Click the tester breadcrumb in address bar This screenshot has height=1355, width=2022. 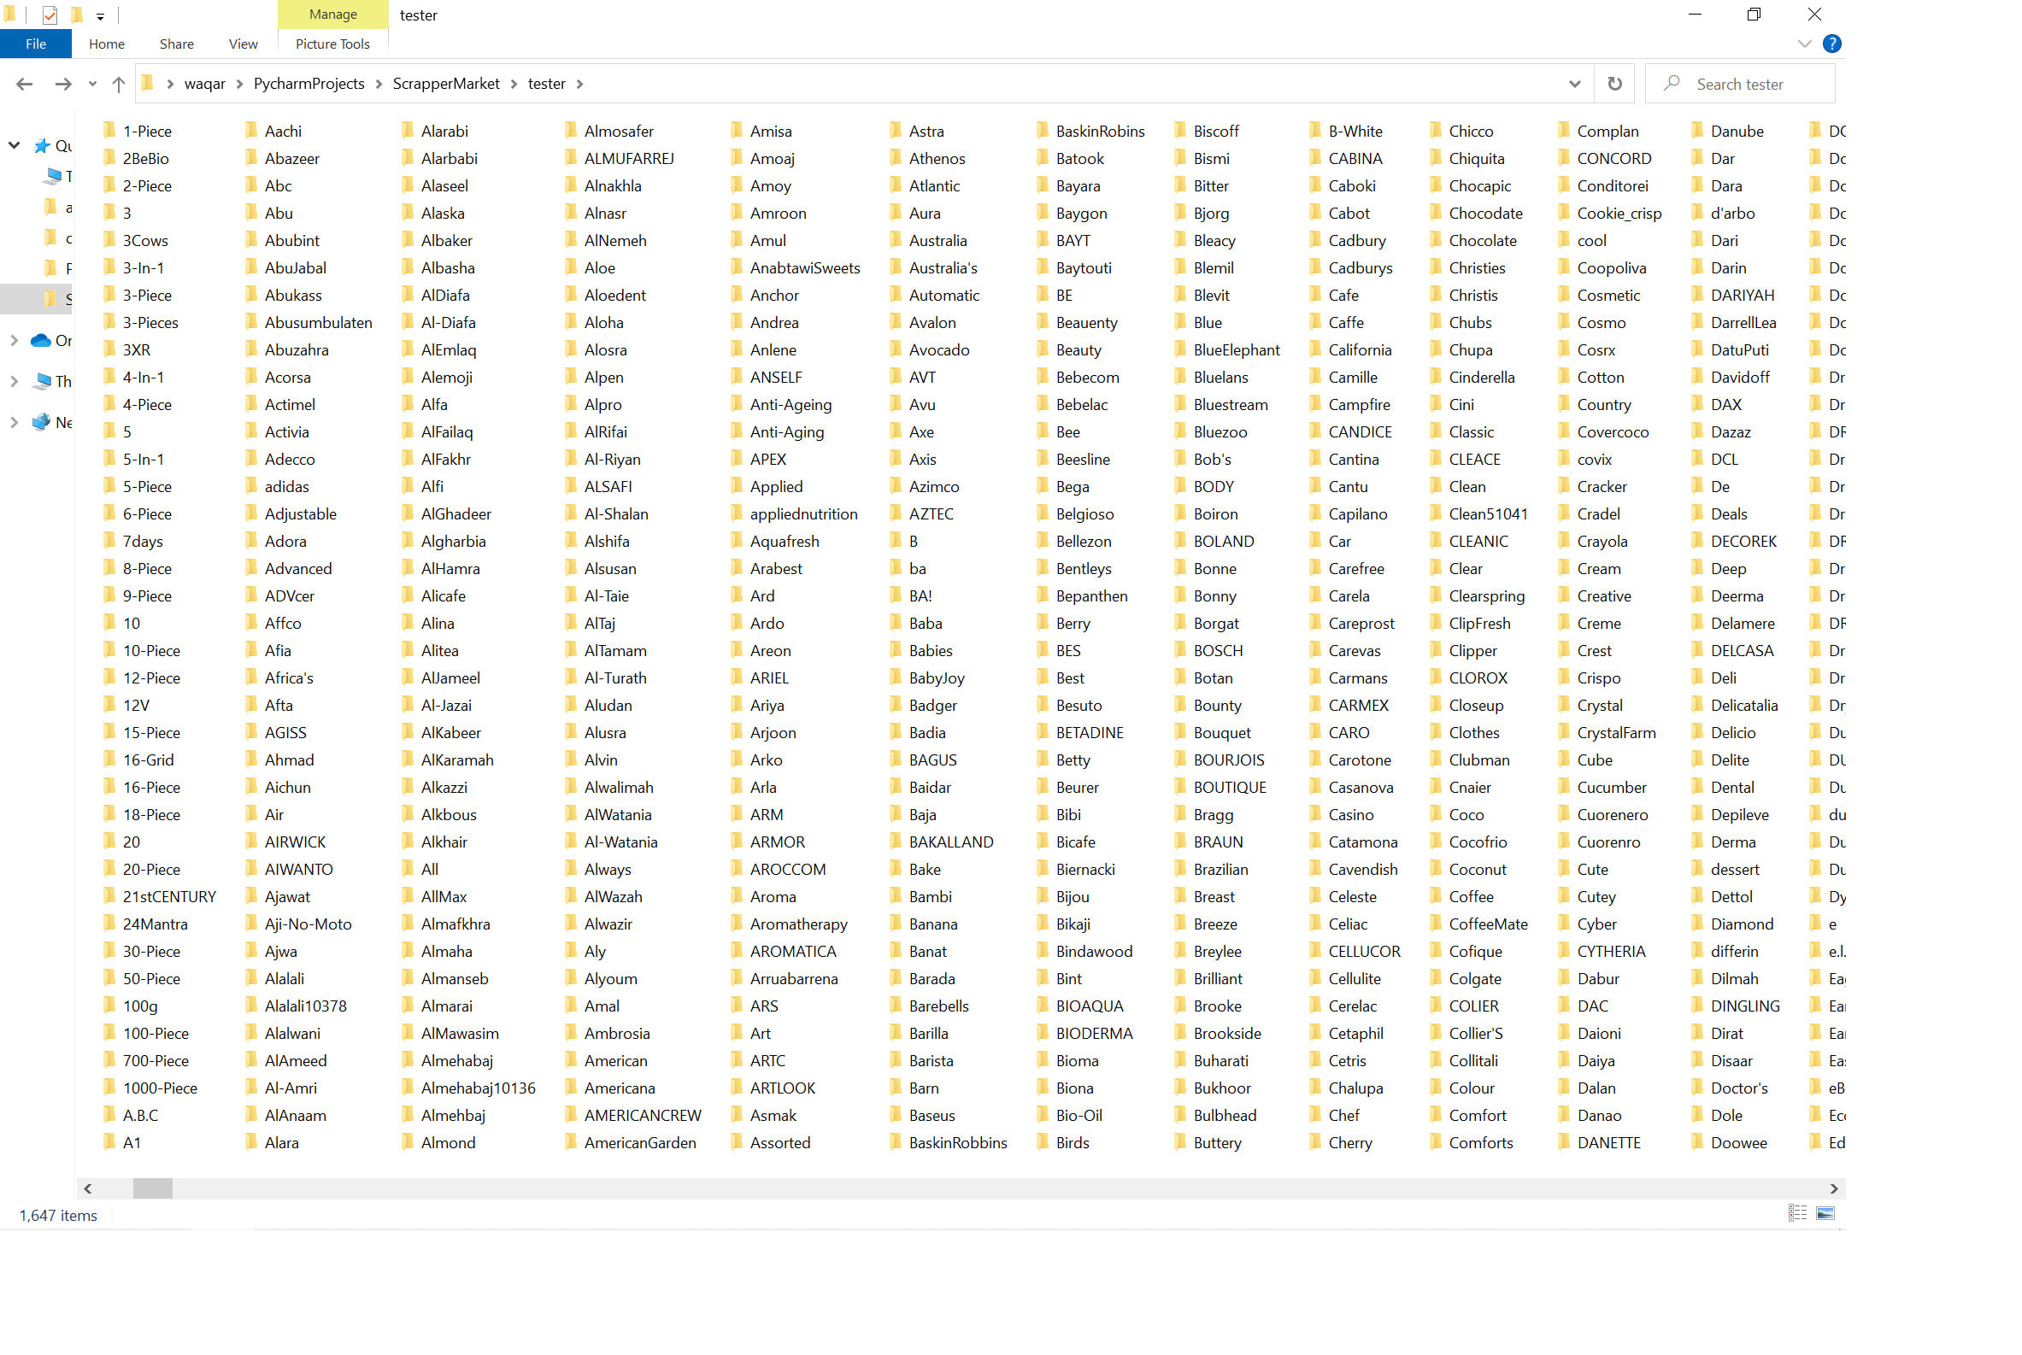click(x=546, y=84)
